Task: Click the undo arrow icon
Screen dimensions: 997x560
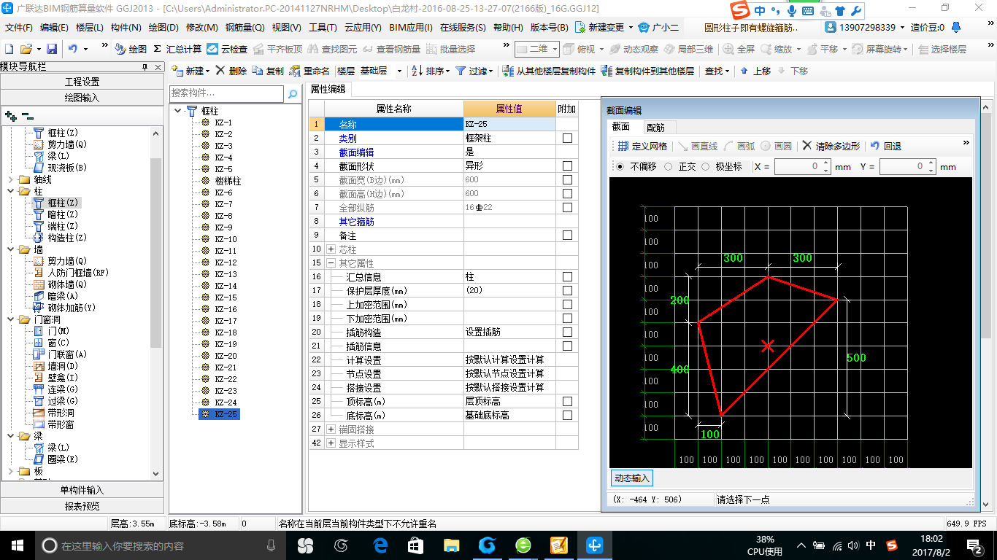Action: [x=72, y=49]
